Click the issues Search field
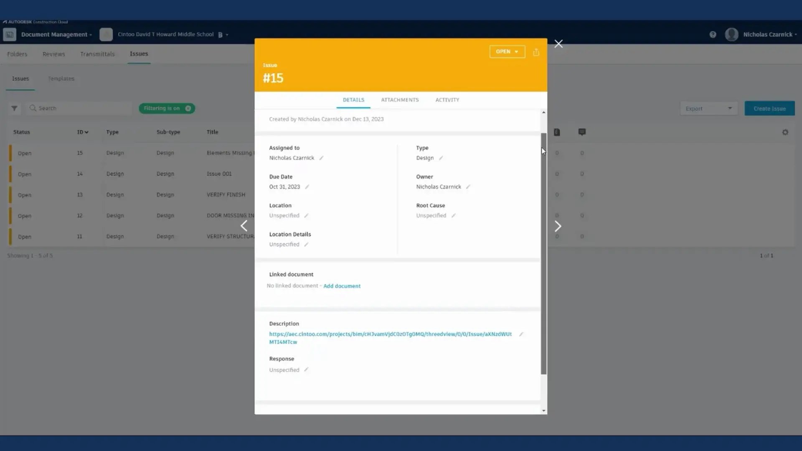 [x=79, y=109]
